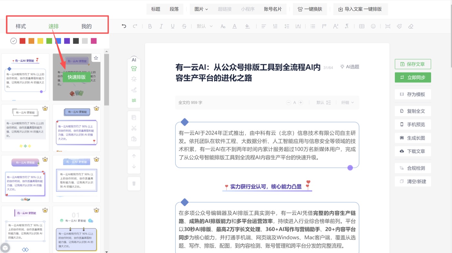The width and height of the screenshot is (452, 253).
Task: Redo the reverted edit
Action: click(x=135, y=26)
